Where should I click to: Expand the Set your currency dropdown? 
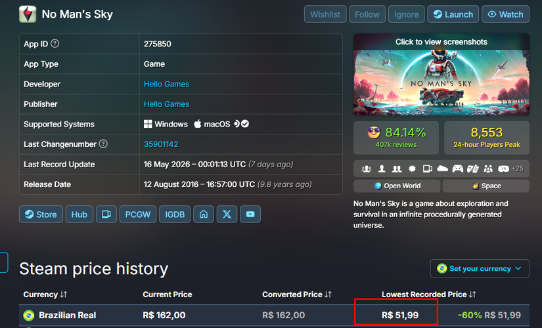click(480, 268)
